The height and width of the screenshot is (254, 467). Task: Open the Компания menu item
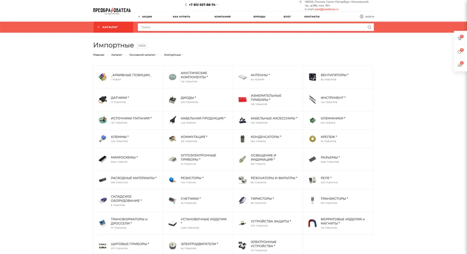(223, 17)
